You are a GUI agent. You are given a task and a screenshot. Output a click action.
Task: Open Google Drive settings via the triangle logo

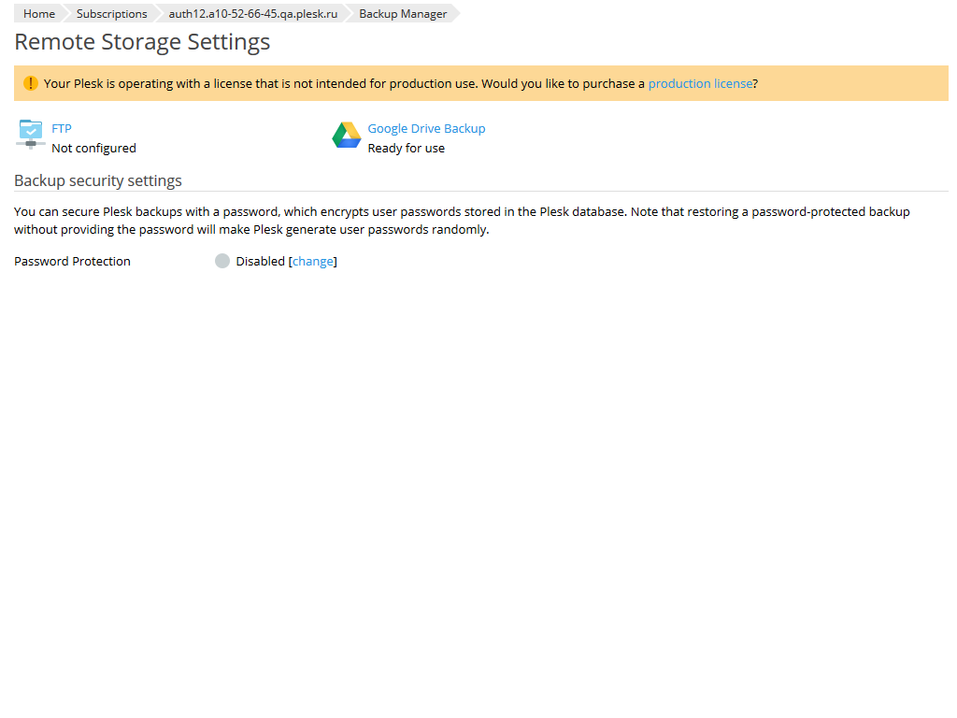coord(347,135)
